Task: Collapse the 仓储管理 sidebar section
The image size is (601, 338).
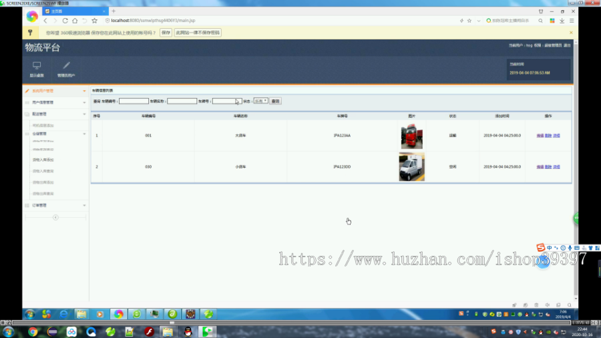Action: point(56,134)
